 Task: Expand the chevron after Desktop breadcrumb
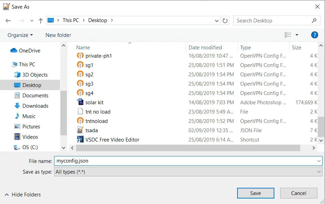(112, 20)
